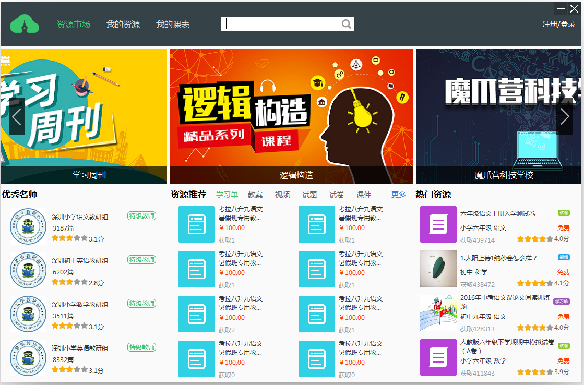Open 深圳初中英语教研组 teacher avatar
This screenshot has height=385, width=584.
[28, 271]
